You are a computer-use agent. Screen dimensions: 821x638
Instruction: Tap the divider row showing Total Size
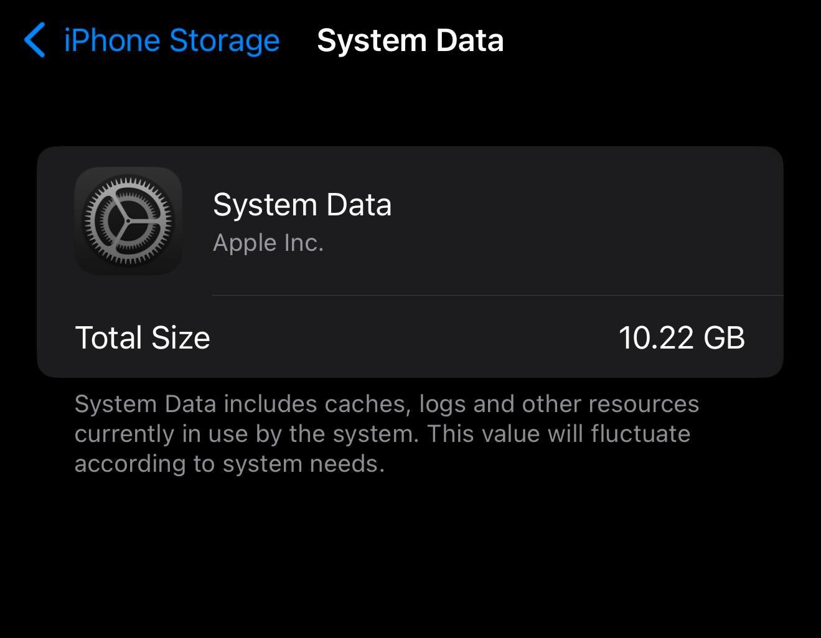pyautogui.click(x=411, y=338)
